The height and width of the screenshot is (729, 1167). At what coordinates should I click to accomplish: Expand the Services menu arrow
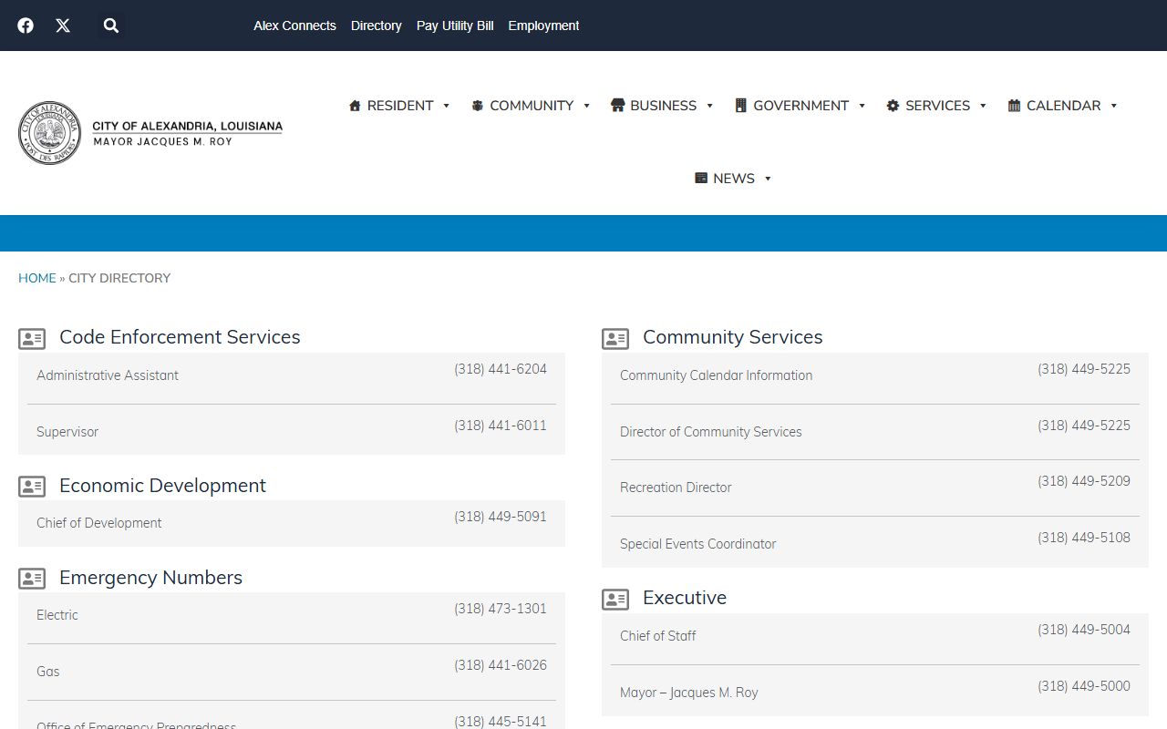click(983, 106)
